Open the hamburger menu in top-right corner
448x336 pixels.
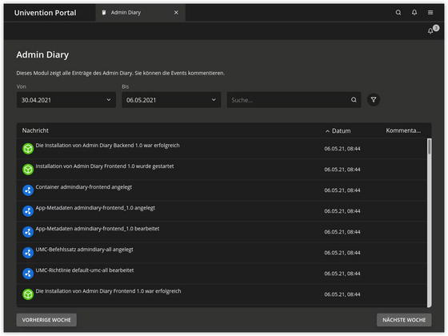tap(430, 13)
